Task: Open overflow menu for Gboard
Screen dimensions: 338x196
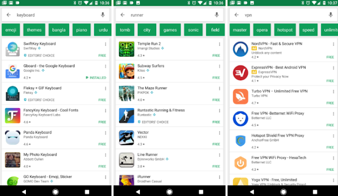Action: pyautogui.click(x=106, y=66)
